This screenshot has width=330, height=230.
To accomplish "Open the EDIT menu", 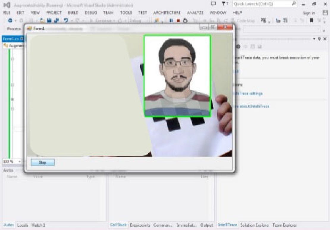I will 21,13.
